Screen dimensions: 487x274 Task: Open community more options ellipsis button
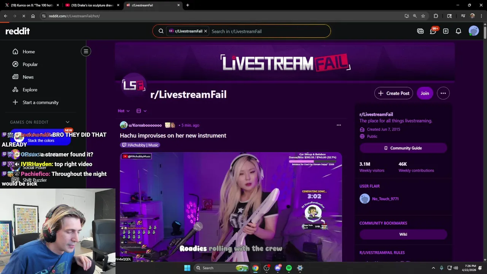(443, 93)
